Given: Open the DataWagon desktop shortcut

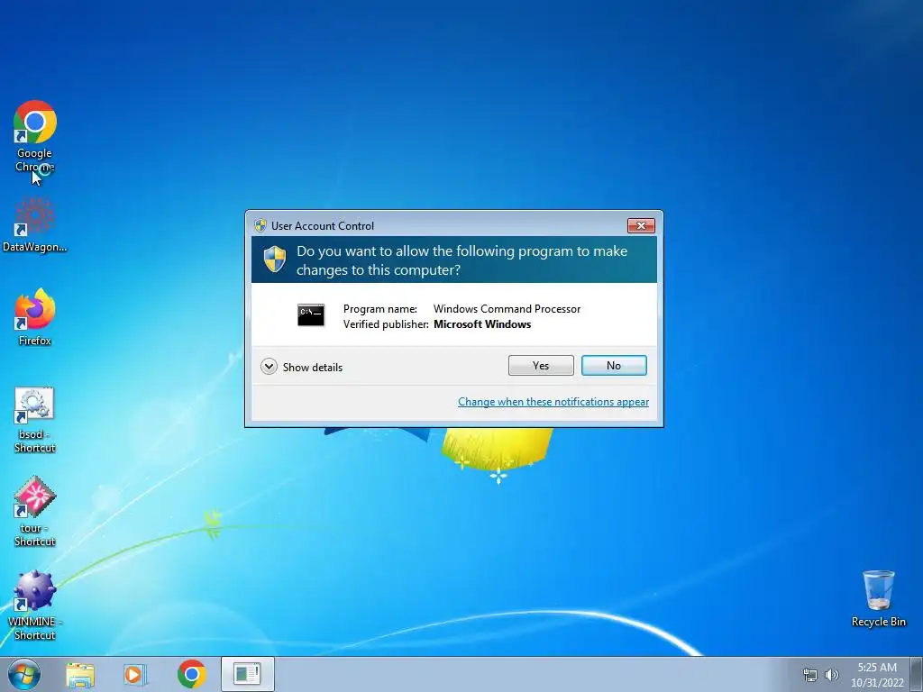Looking at the screenshot, I should coord(35,224).
